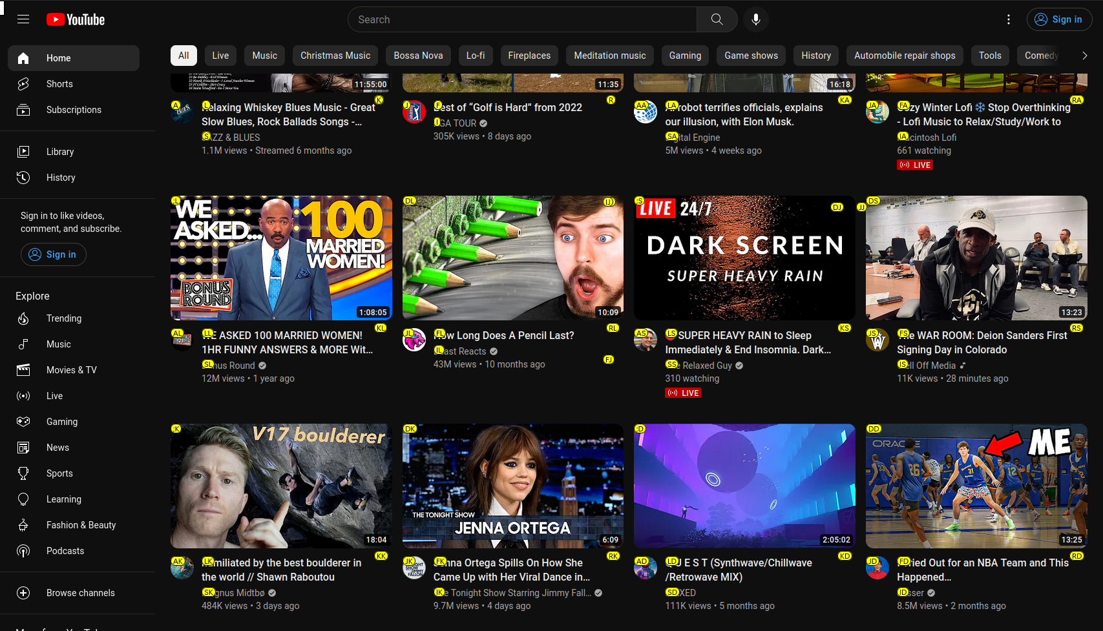Click Sign in at top right
Screen dimensions: 1103x631
pyautogui.click(x=1059, y=19)
